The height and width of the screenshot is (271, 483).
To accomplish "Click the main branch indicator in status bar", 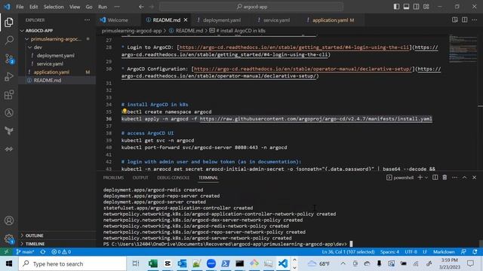I will (25, 251).
